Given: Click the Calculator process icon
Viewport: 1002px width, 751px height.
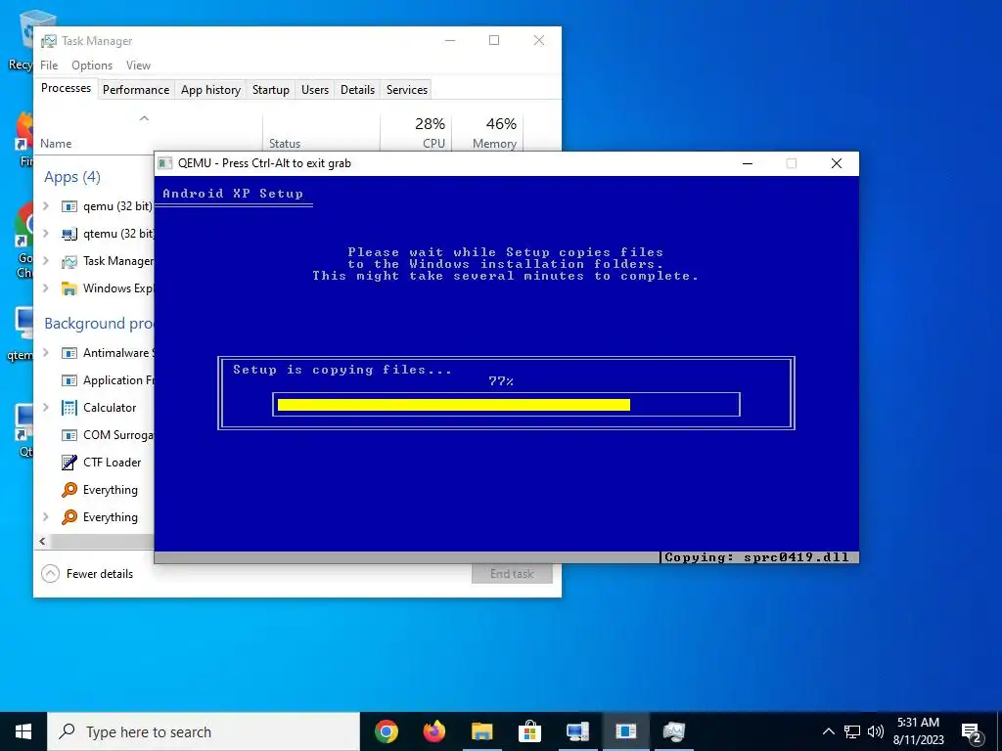Looking at the screenshot, I should coord(69,408).
